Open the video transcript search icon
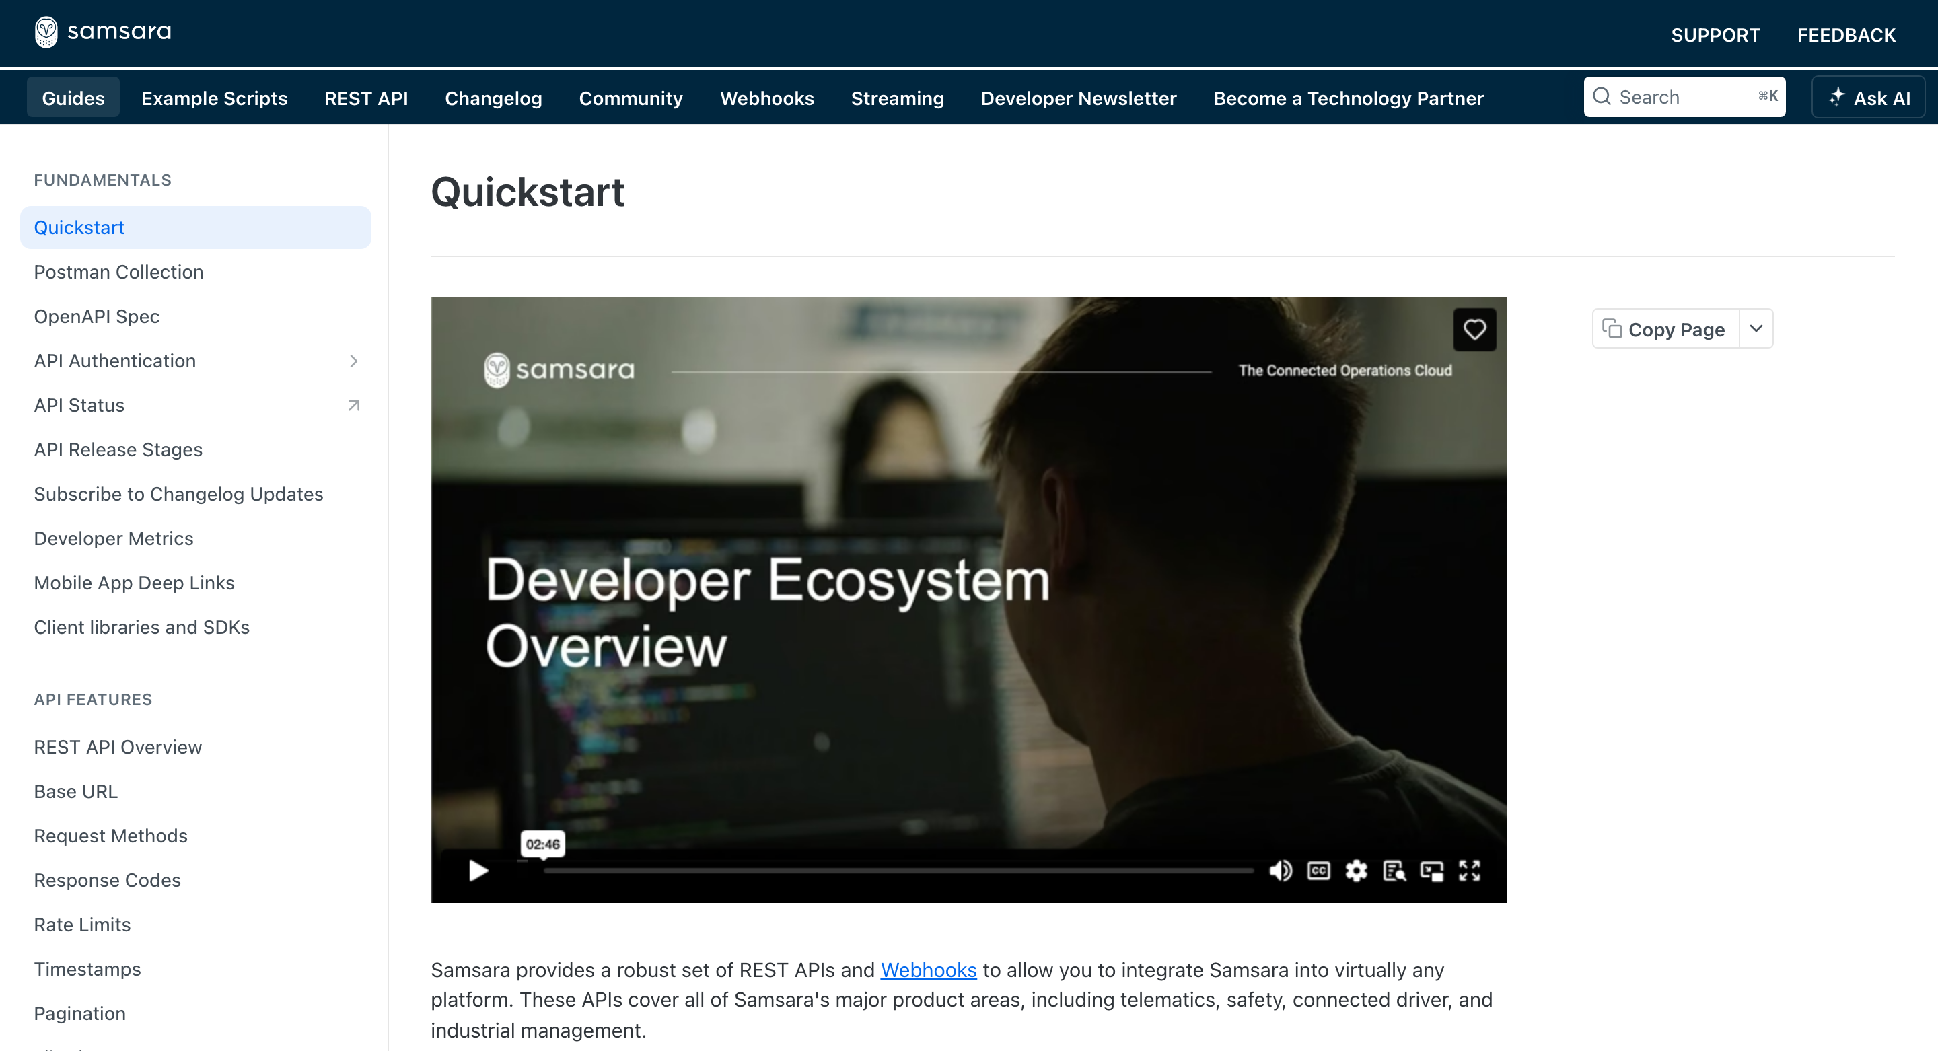The image size is (1938, 1051). [x=1394, y=871]
